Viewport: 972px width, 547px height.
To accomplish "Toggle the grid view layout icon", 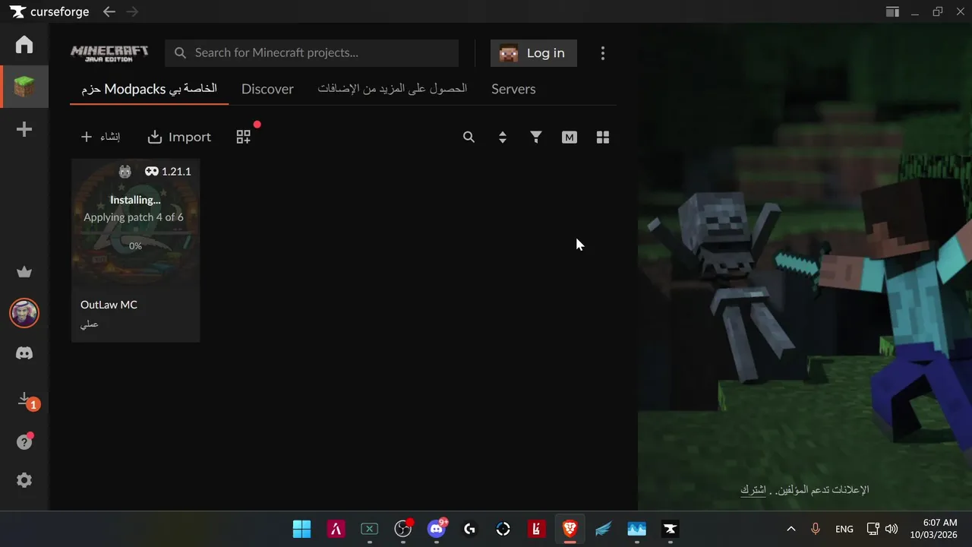I will tap(603, 137).
